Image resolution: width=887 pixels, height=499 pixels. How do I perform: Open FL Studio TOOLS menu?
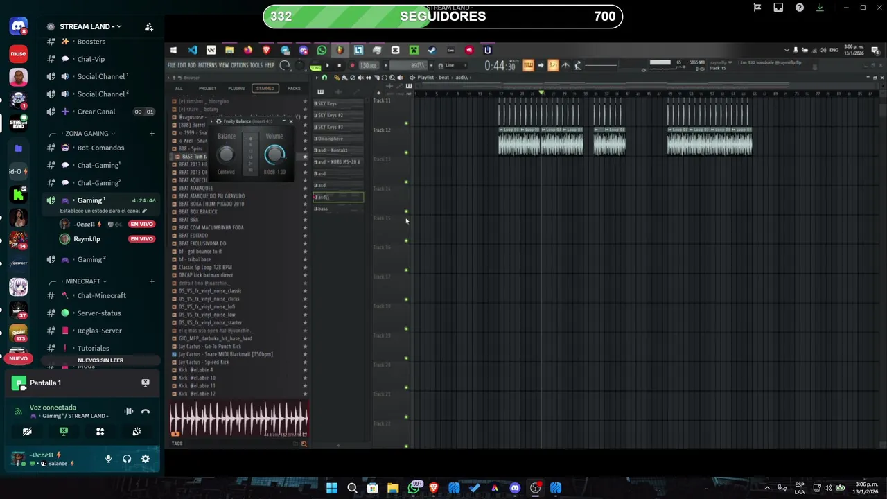[x=256, y=65]
